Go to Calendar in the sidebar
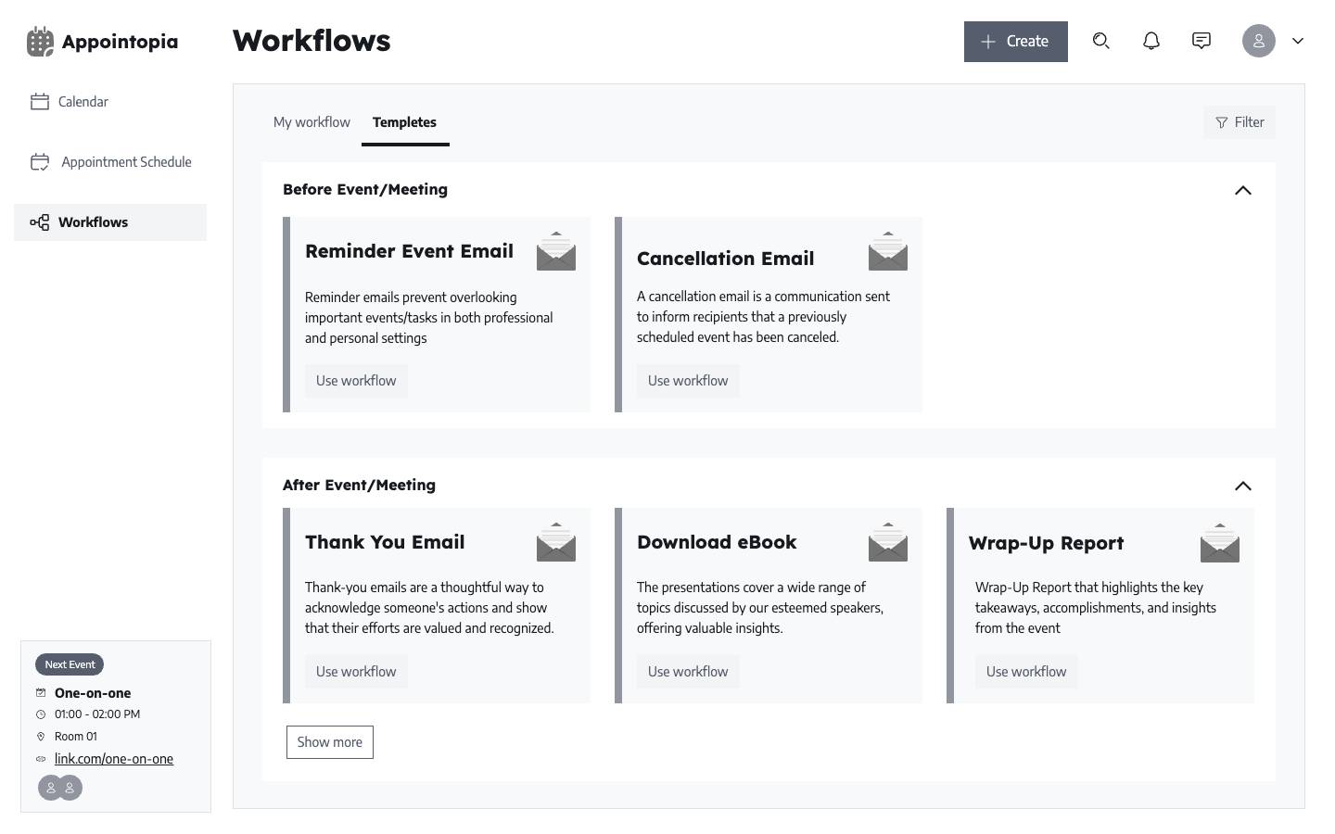Image resolution: width=1335 pixels, height=834 pixels. (x=83, y=102)
